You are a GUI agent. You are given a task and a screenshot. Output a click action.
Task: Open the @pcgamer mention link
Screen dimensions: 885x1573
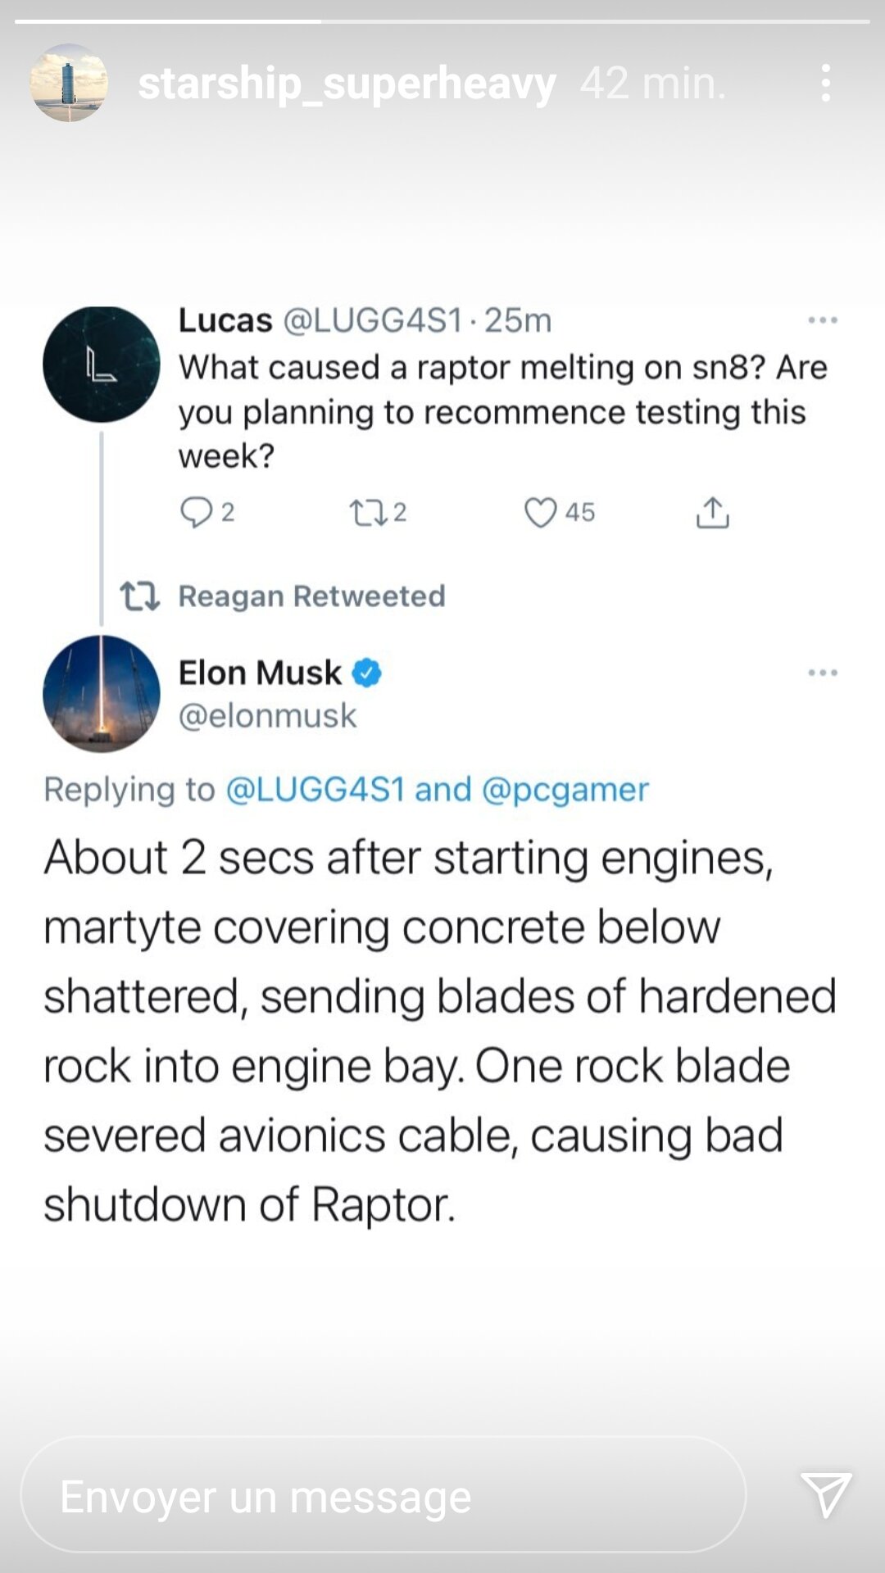coord(565,789)
